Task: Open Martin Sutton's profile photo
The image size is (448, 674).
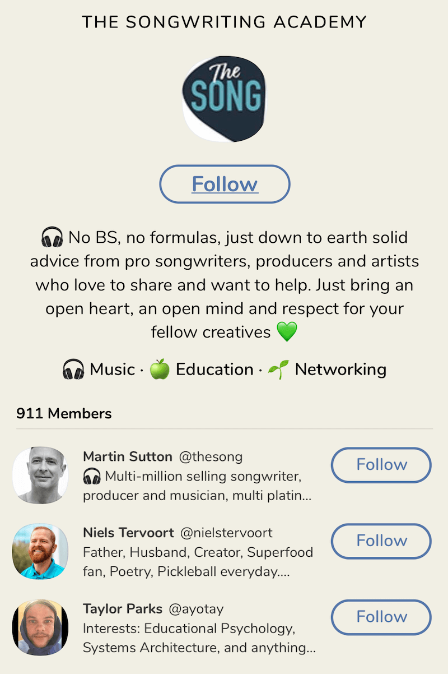Action: point(40,475)
